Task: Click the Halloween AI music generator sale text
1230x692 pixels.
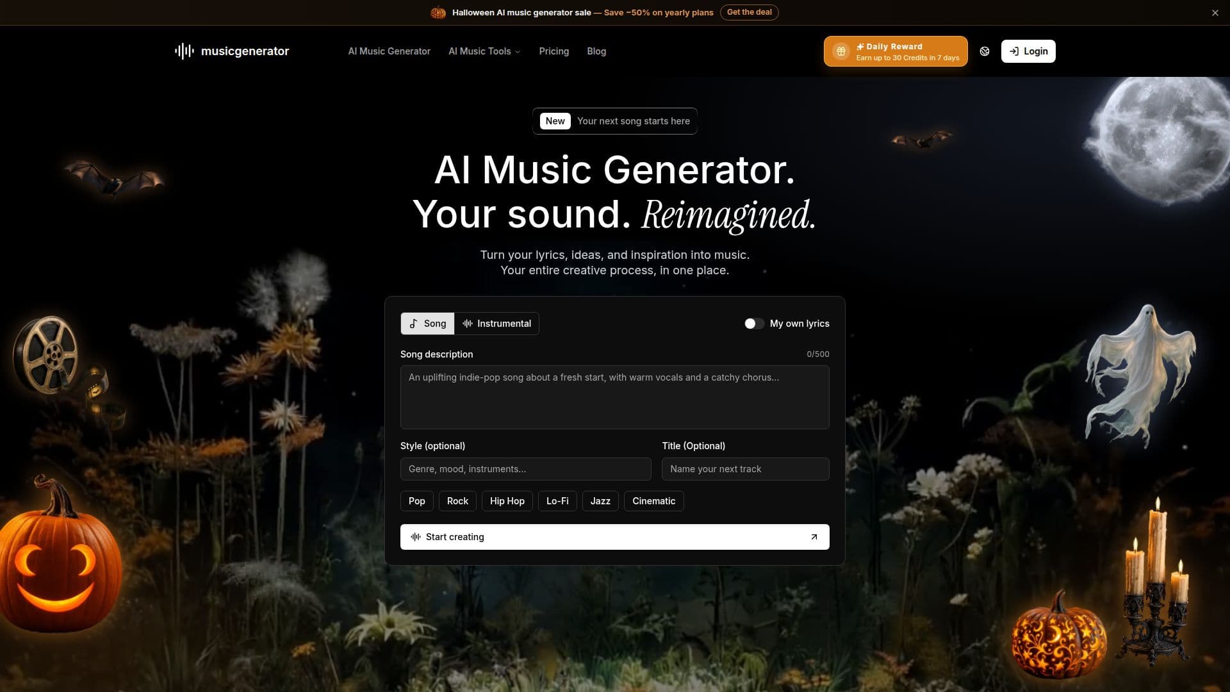Action: coord(521,13)
